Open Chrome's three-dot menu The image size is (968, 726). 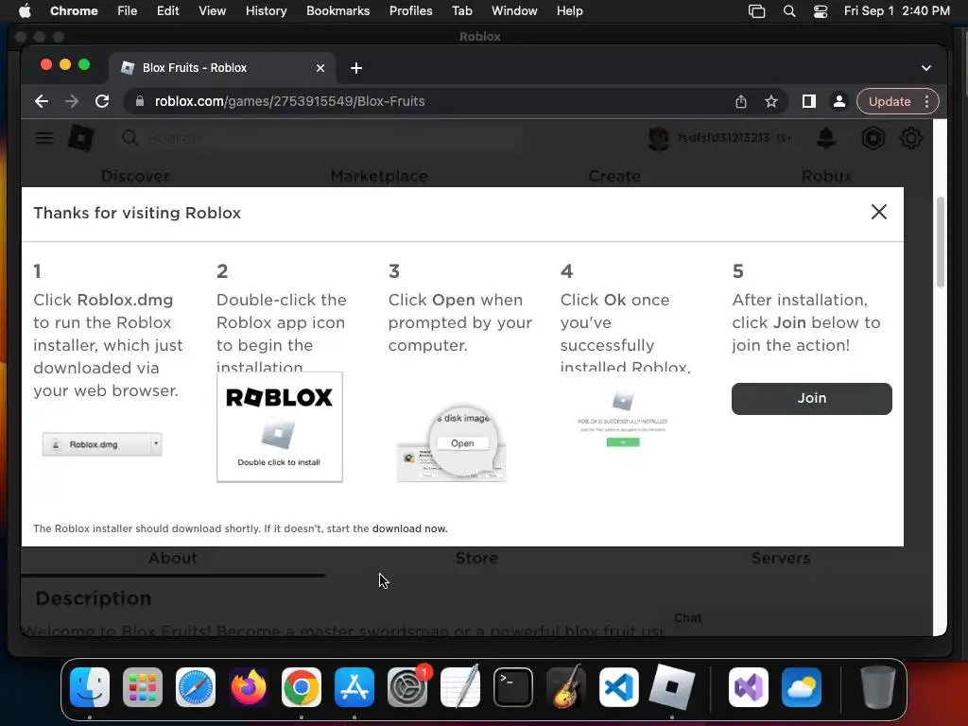(x=926, y=101)
